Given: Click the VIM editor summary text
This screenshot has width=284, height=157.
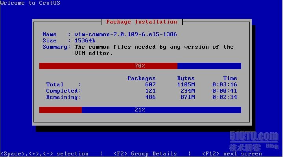Looking at the screenshot, I should 154,50.
